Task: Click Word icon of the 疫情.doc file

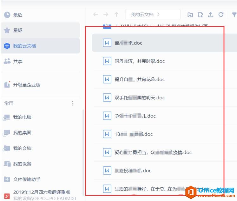Action: point(107,152)
